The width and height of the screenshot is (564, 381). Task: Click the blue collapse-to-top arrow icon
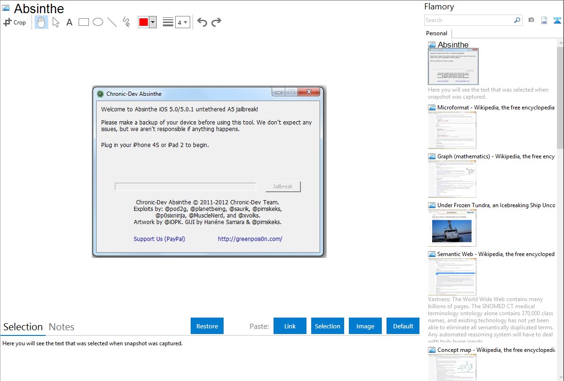pyautogui.click(x=557, y=20)
